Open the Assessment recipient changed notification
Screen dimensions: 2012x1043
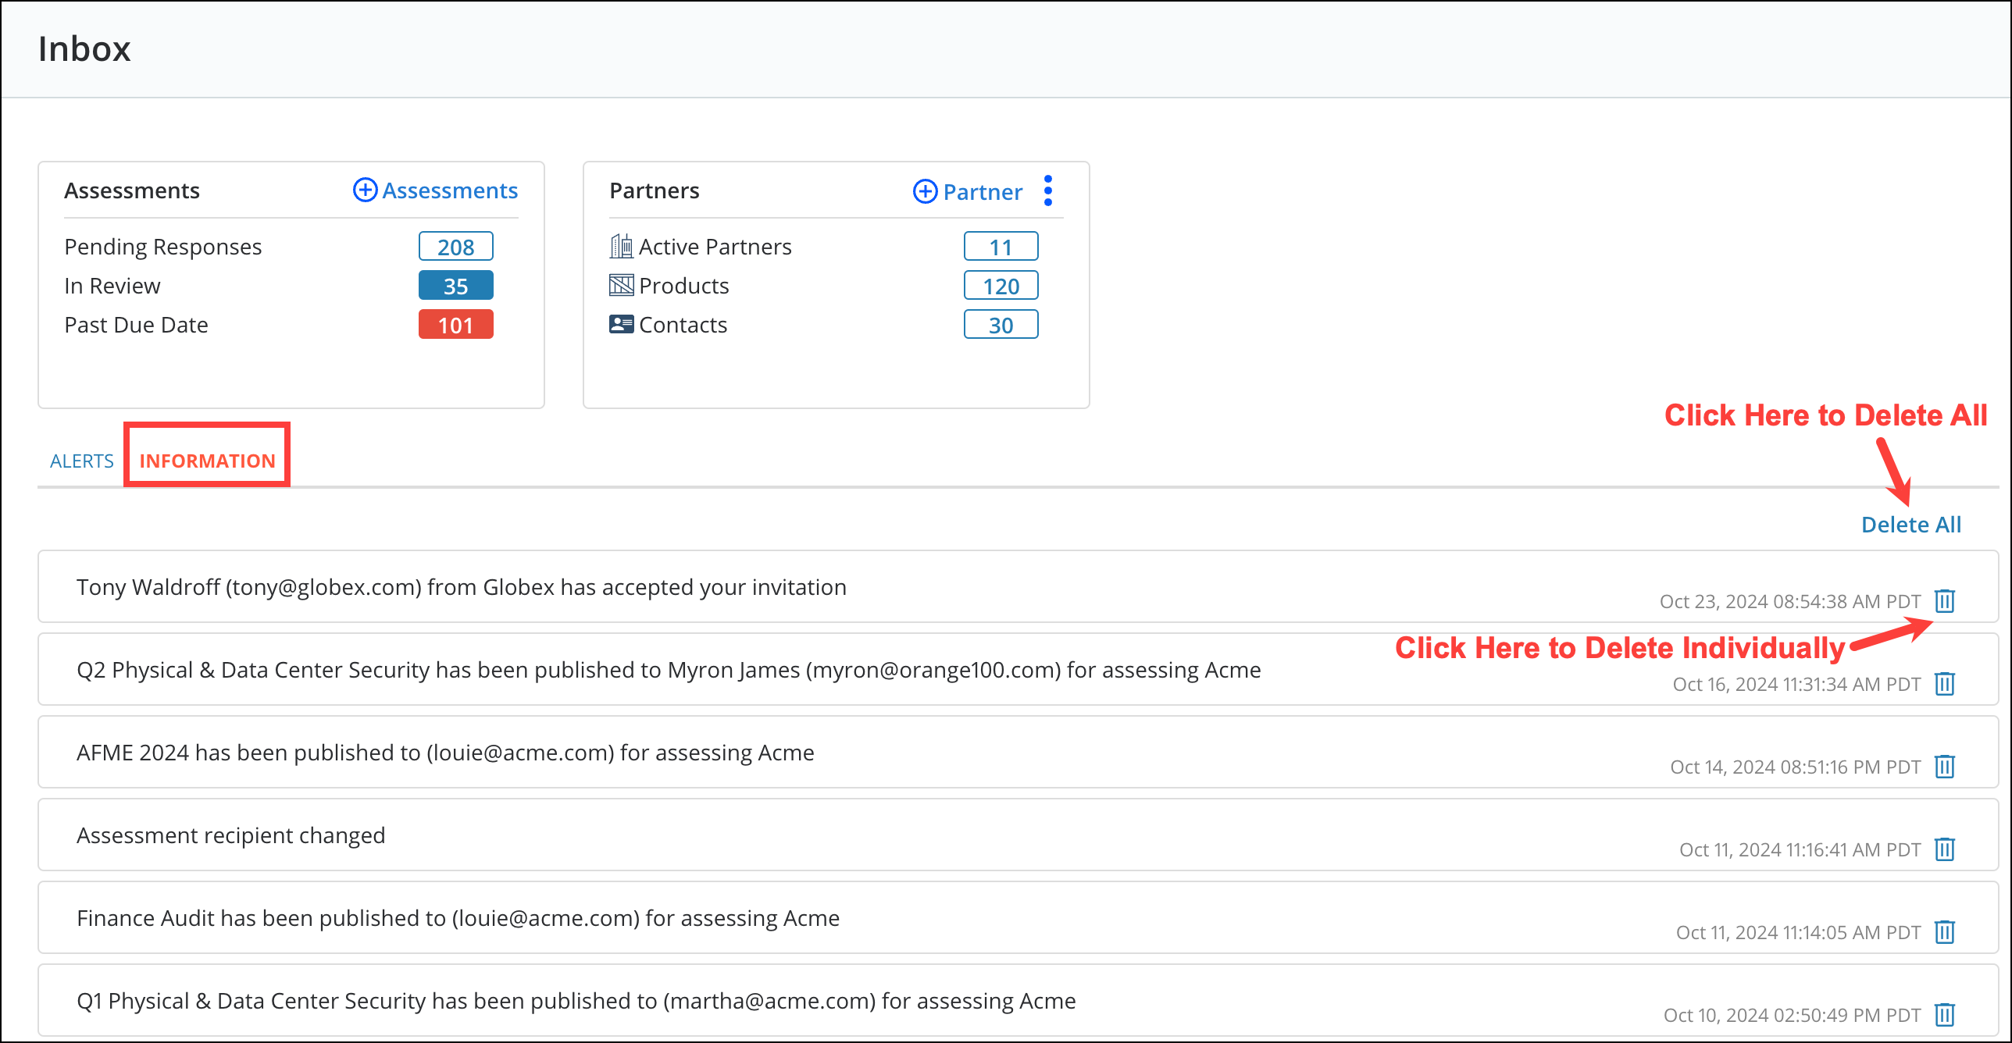(230, 835)
